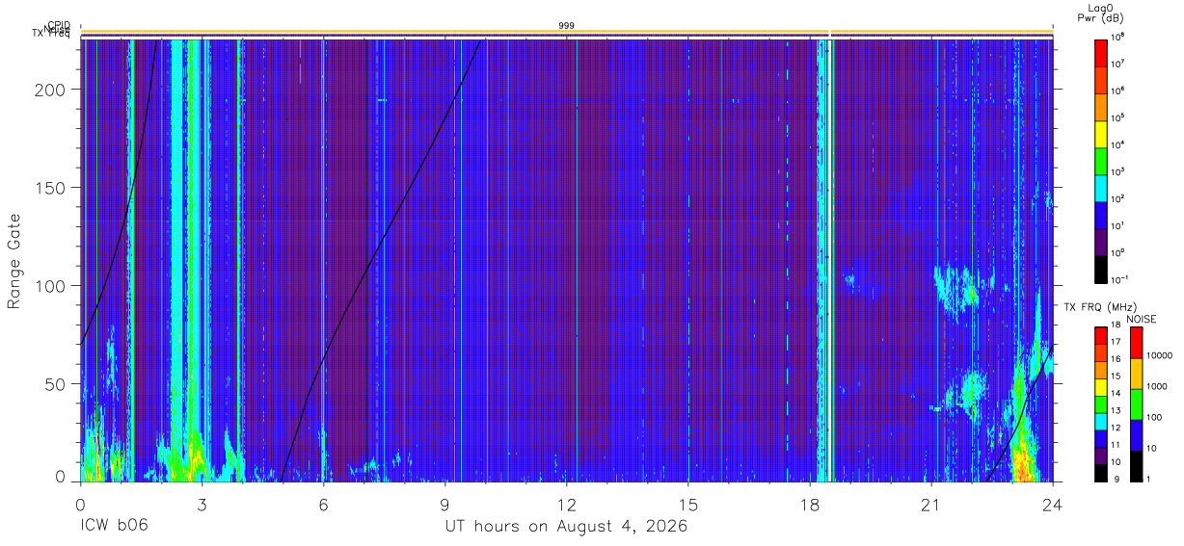Click the '3' tick on the UT hours axis
The width and height of the screenshot is (1184, 546).
pos(202,504)
